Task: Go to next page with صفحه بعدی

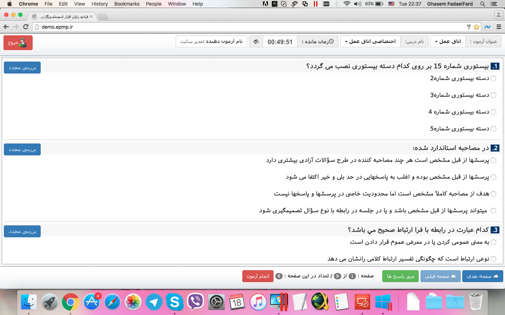Action: coord(482,276)
